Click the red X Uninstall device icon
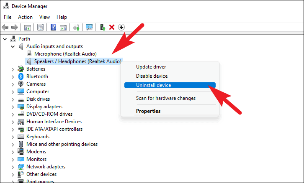 pos(112,27)
